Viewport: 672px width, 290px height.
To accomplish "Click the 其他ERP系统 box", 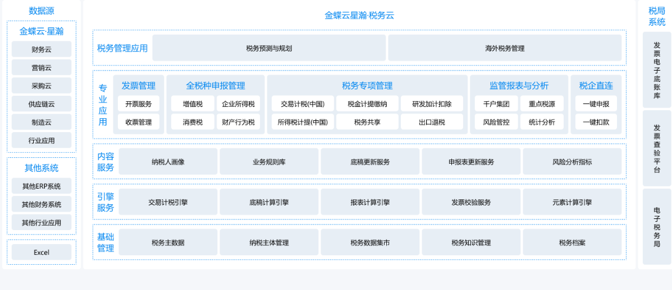I will [42, 186].
